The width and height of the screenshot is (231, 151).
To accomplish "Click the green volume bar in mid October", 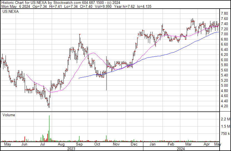I will pyautogui.click(x=106, y=138).
